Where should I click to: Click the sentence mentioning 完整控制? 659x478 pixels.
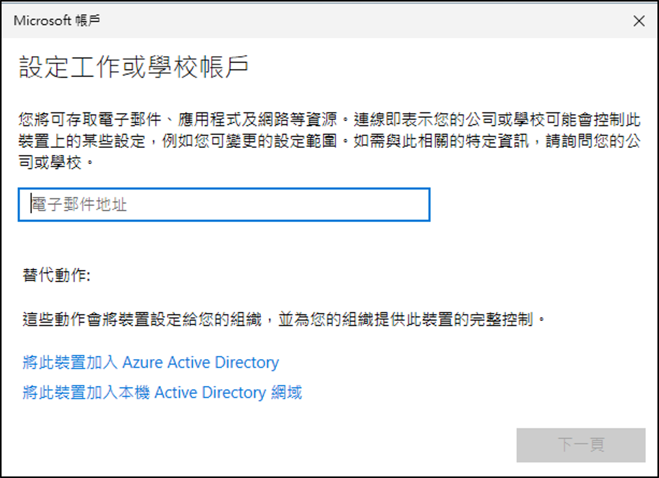285,318
